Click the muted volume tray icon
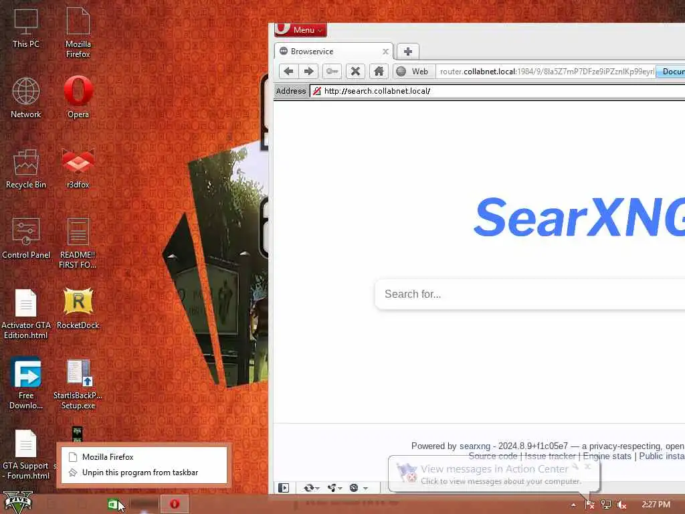 [621, 505]
